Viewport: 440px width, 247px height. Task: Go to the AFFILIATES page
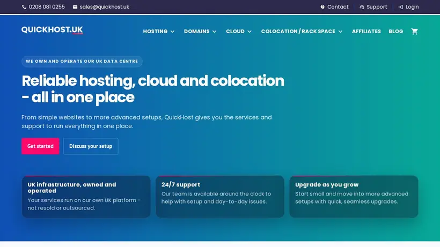pyautogui.click(x=366, y=32)
